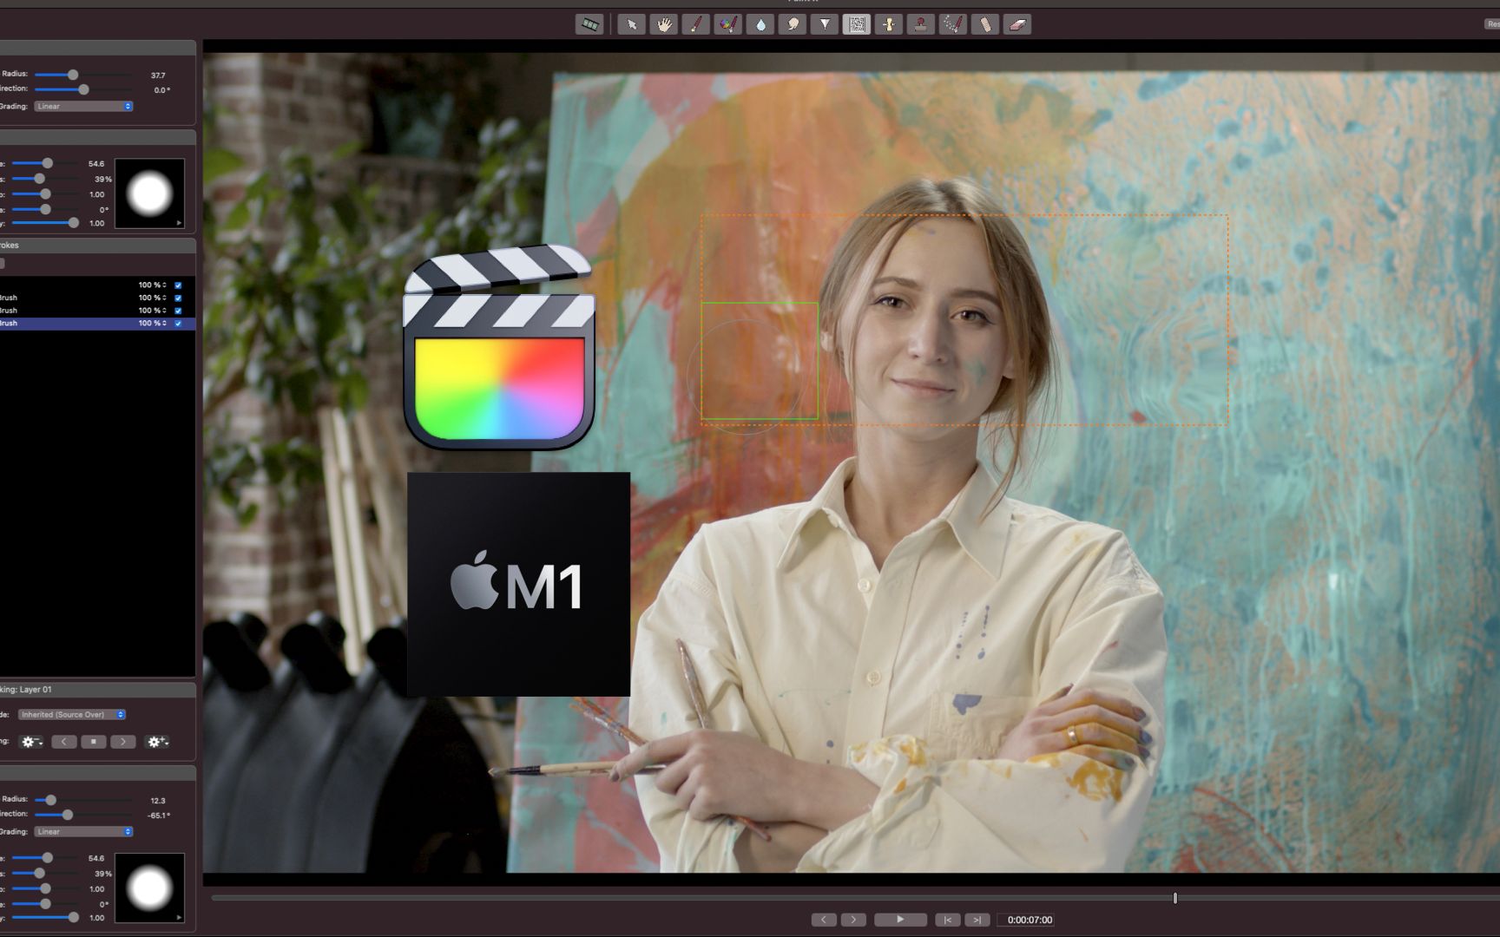Viewport: 1500px width, 937px height.
Task: Select the arrow pointer tool
Action: [x=631, y=24]
